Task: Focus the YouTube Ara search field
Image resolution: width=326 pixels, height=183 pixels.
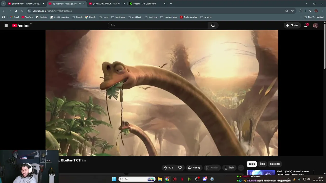Action: [x=158, y=25]
